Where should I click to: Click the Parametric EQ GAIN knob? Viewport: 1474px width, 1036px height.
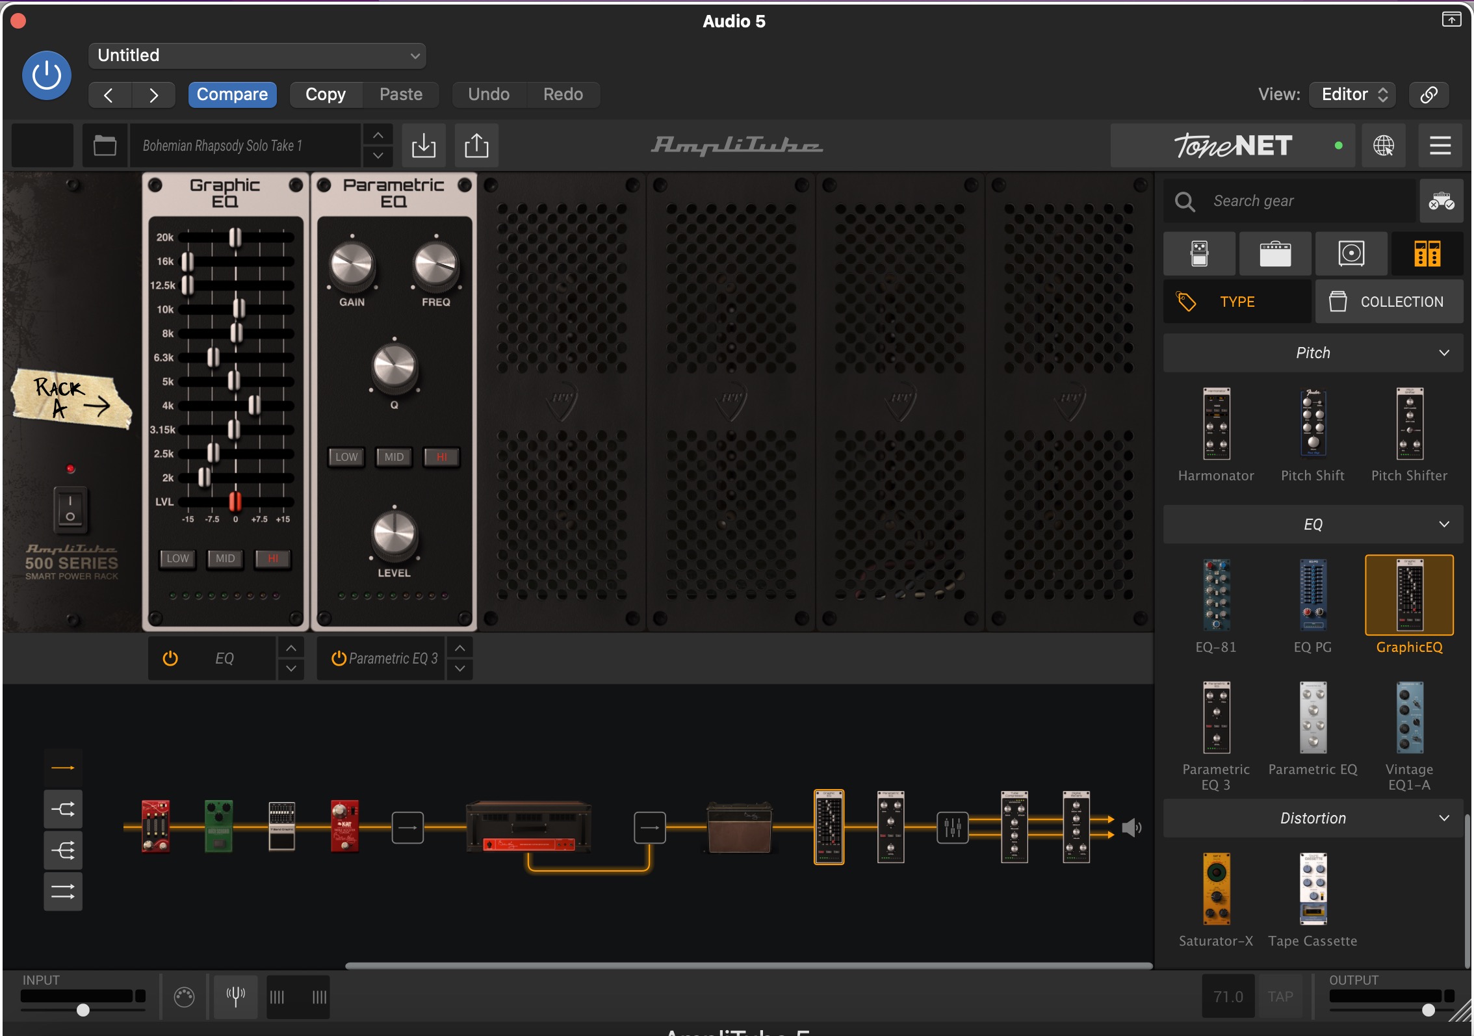click(352, 265)
